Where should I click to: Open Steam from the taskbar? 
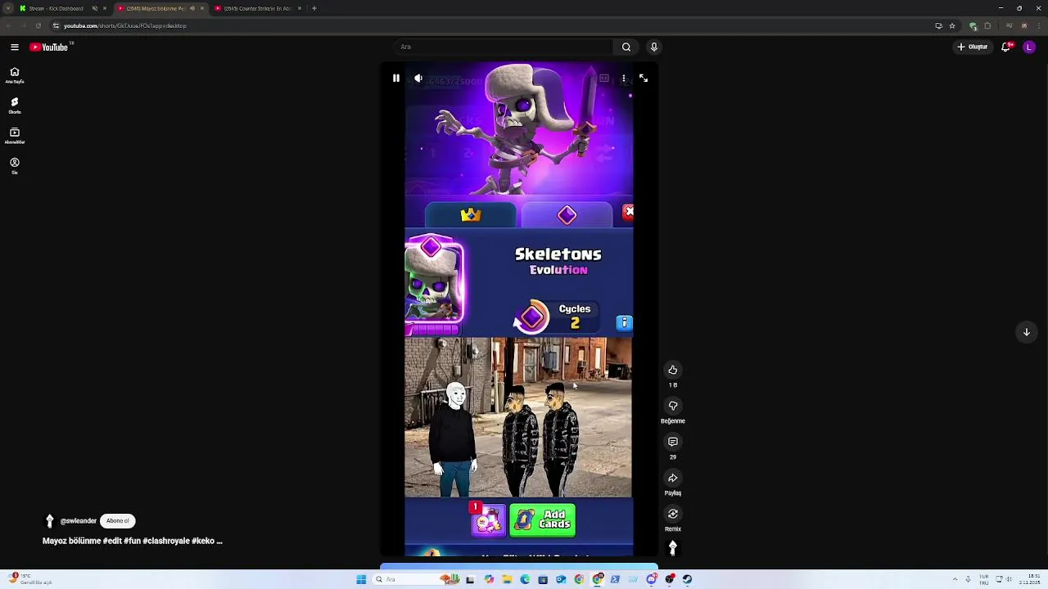pyautogui.click(x=687, y=579)
